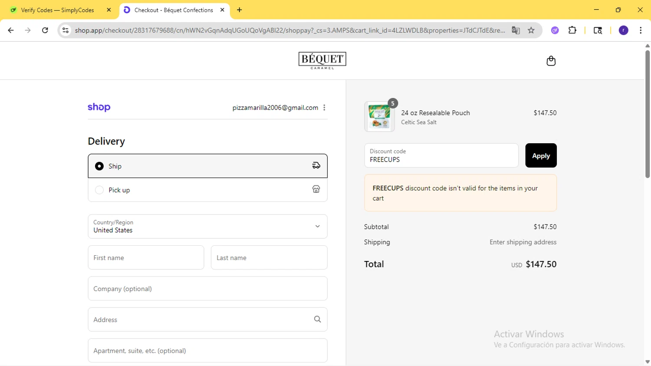The width and height of the screenshot is (651, 366).
Task: Click the pizzamarilla2006@gmail.com email text
Action: point(275,108)
